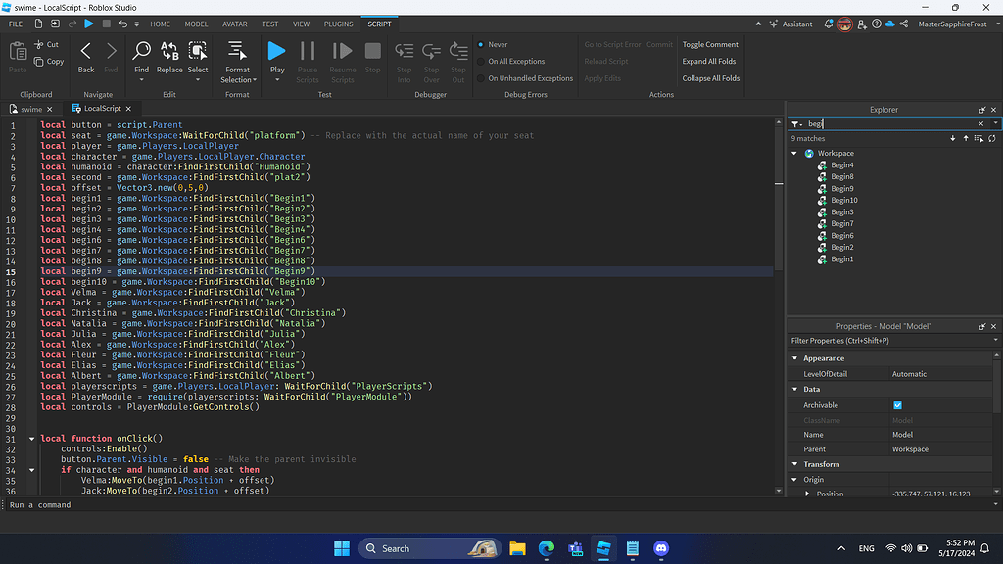Click Collapse All Folds
The width and height of the screenshot is (1003, 564).
pos(711,78)
